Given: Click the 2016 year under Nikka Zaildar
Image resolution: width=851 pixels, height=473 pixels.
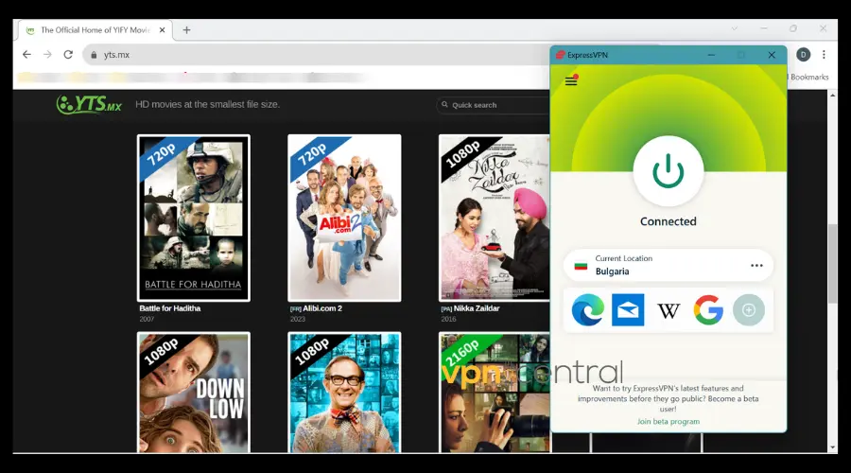Looking at the screenshot, I should [x=448, y=320].
